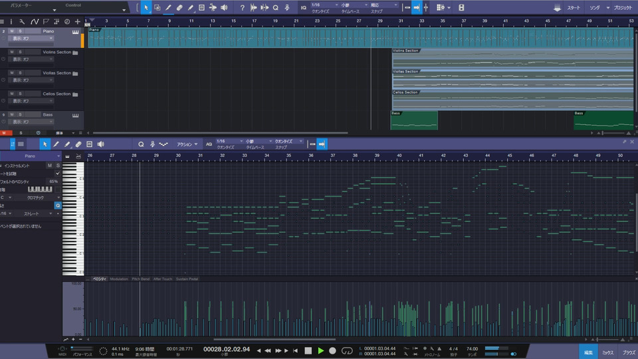The height and width of the screenshot is (359, 638).
Task: Open the アクション dropdown in editor toolbar
Action: click(187, 144)
